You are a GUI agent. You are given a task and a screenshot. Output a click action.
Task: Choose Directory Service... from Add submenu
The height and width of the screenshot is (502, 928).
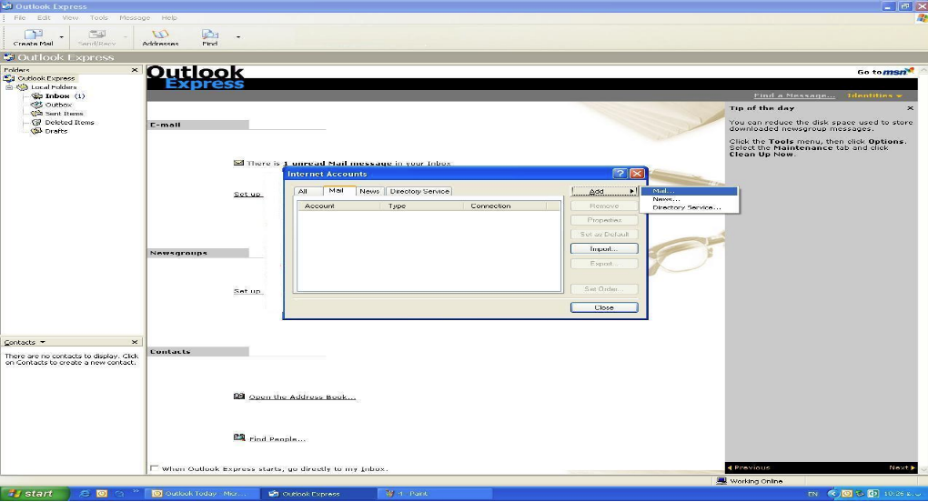point(689,207)
